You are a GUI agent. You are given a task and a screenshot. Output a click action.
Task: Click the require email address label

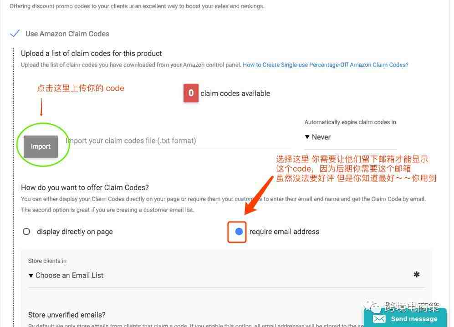click(284, 231)
